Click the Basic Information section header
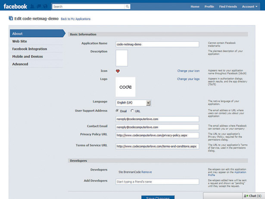 pos(158,34)
